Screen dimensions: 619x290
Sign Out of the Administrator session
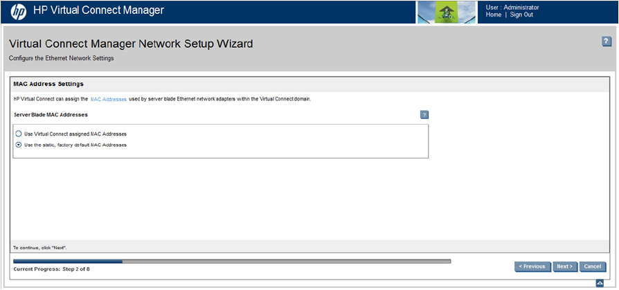click(521, 15)
